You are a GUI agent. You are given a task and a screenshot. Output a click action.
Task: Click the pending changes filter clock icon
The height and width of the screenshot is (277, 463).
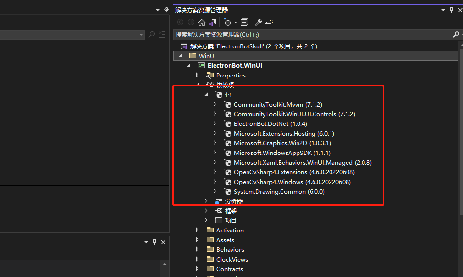tap(227, 22)
